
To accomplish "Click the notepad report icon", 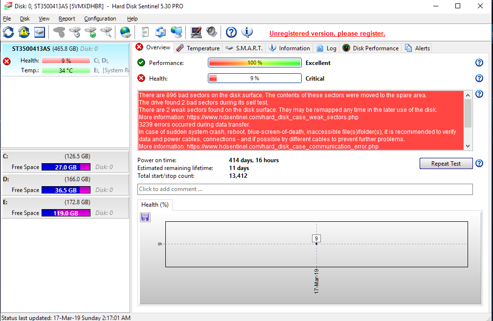I will point(145,32).
